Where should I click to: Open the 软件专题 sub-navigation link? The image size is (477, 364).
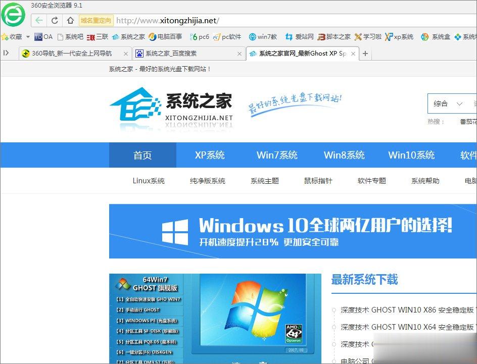(x=372, y=181)
